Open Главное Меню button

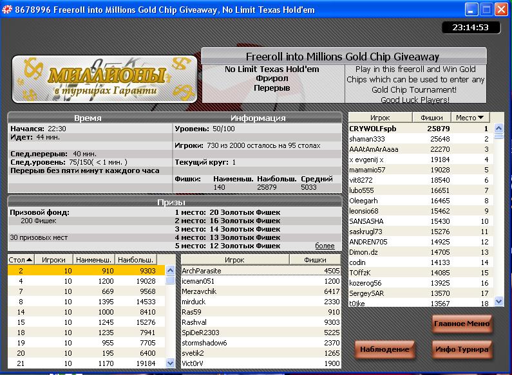coord(462,324)
